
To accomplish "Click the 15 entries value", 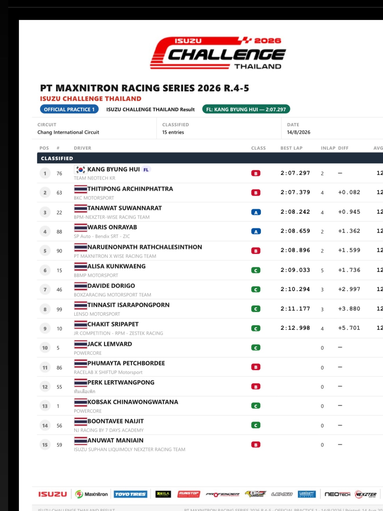I will pyautogui.click(x=173, y=132).
